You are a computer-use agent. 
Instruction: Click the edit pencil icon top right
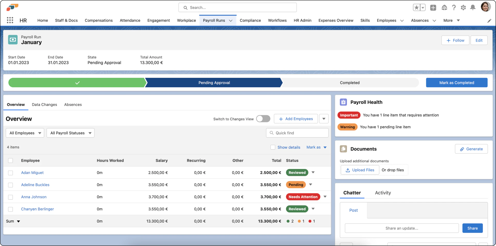489,21
